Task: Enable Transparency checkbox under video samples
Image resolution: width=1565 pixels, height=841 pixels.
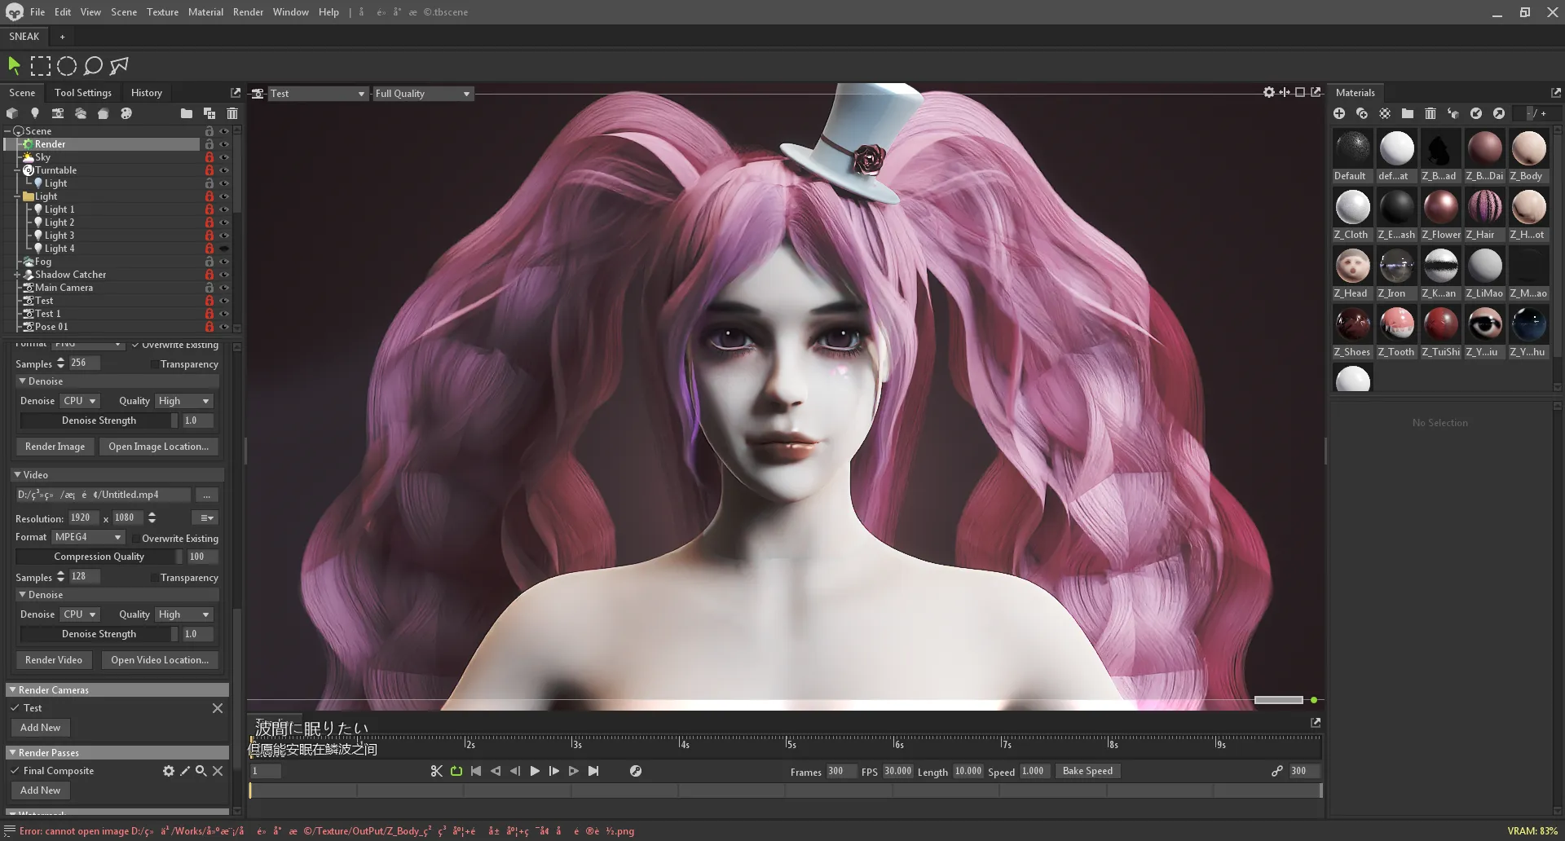Action: [x=154, y=578]
